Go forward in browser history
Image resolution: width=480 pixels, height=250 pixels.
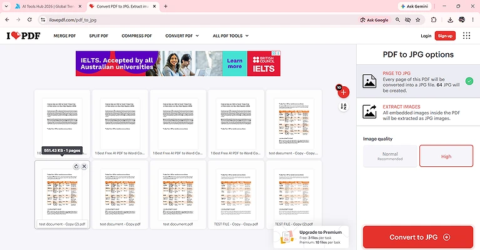click(x=18, y=20)
